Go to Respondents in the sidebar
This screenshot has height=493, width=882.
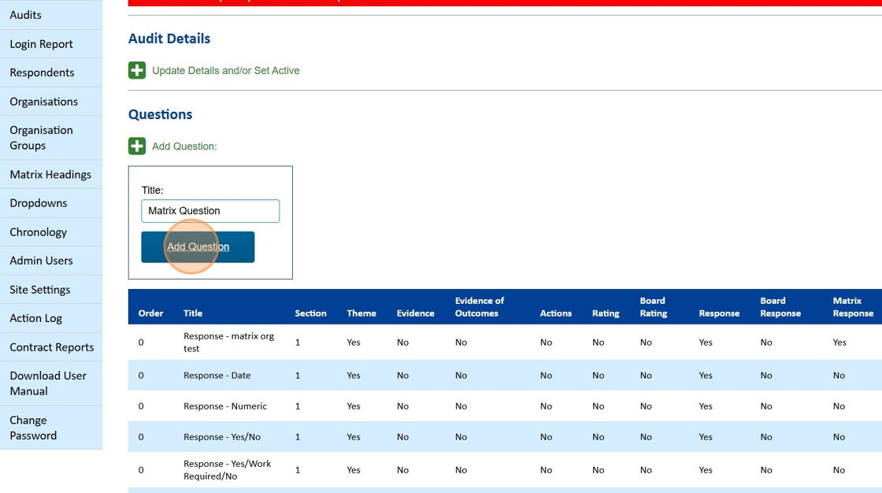tap(51, 72)
